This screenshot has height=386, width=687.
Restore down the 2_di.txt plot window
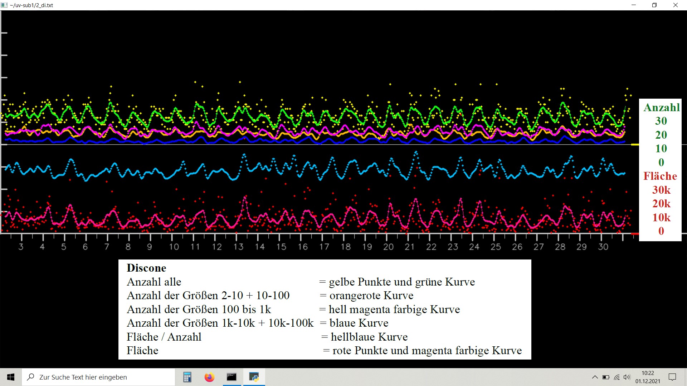coord(654,5)
